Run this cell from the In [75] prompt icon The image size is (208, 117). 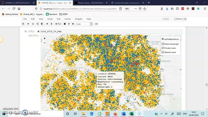[x=38, y=32]
